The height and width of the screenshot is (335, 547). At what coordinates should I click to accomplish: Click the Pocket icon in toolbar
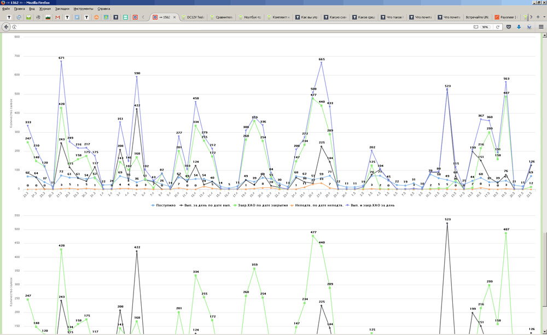pos(509,27)
